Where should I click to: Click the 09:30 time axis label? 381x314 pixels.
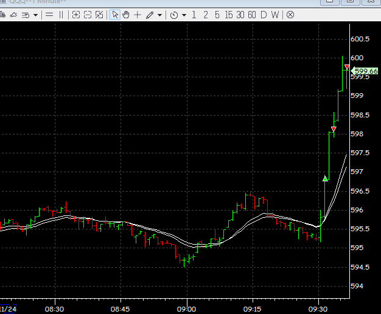tap(318, 309)
